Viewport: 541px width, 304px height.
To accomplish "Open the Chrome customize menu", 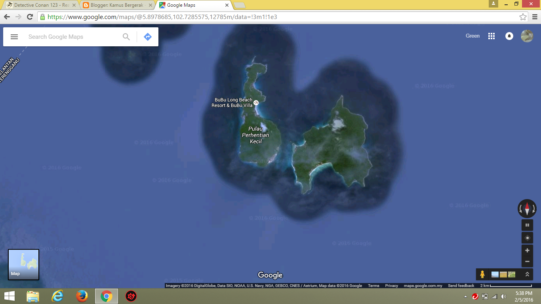I will tap(535, 17).
